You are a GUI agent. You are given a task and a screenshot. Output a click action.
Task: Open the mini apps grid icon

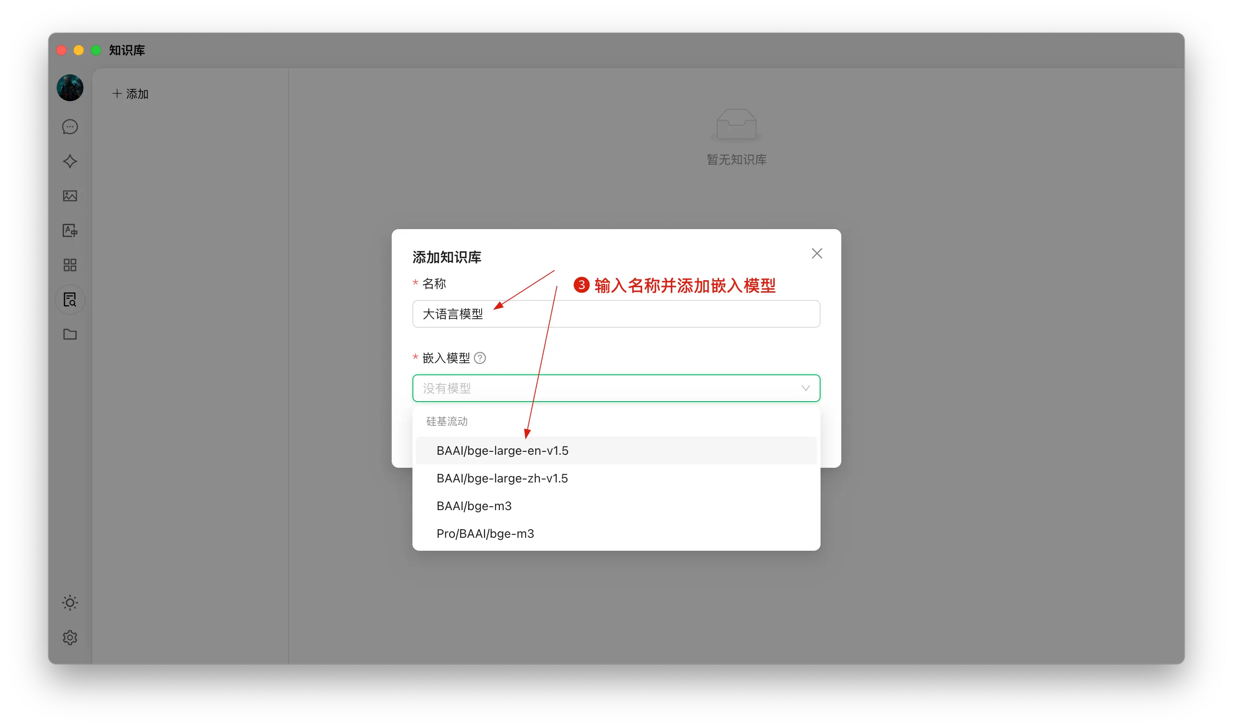70,265
